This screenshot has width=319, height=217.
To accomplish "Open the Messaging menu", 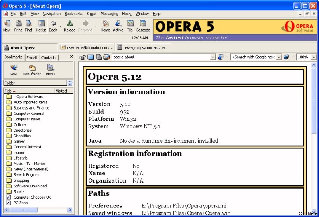I will pyautogui.click(x=109, y=14).
